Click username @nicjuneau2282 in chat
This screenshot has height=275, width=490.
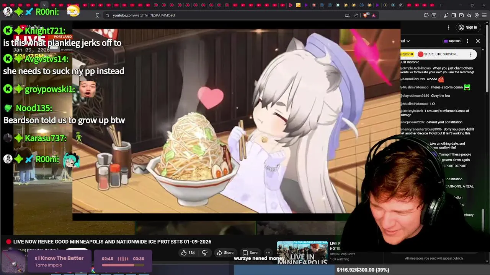click(412, 122)
